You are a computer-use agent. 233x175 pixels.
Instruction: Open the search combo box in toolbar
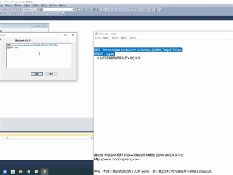click(58, 9)
